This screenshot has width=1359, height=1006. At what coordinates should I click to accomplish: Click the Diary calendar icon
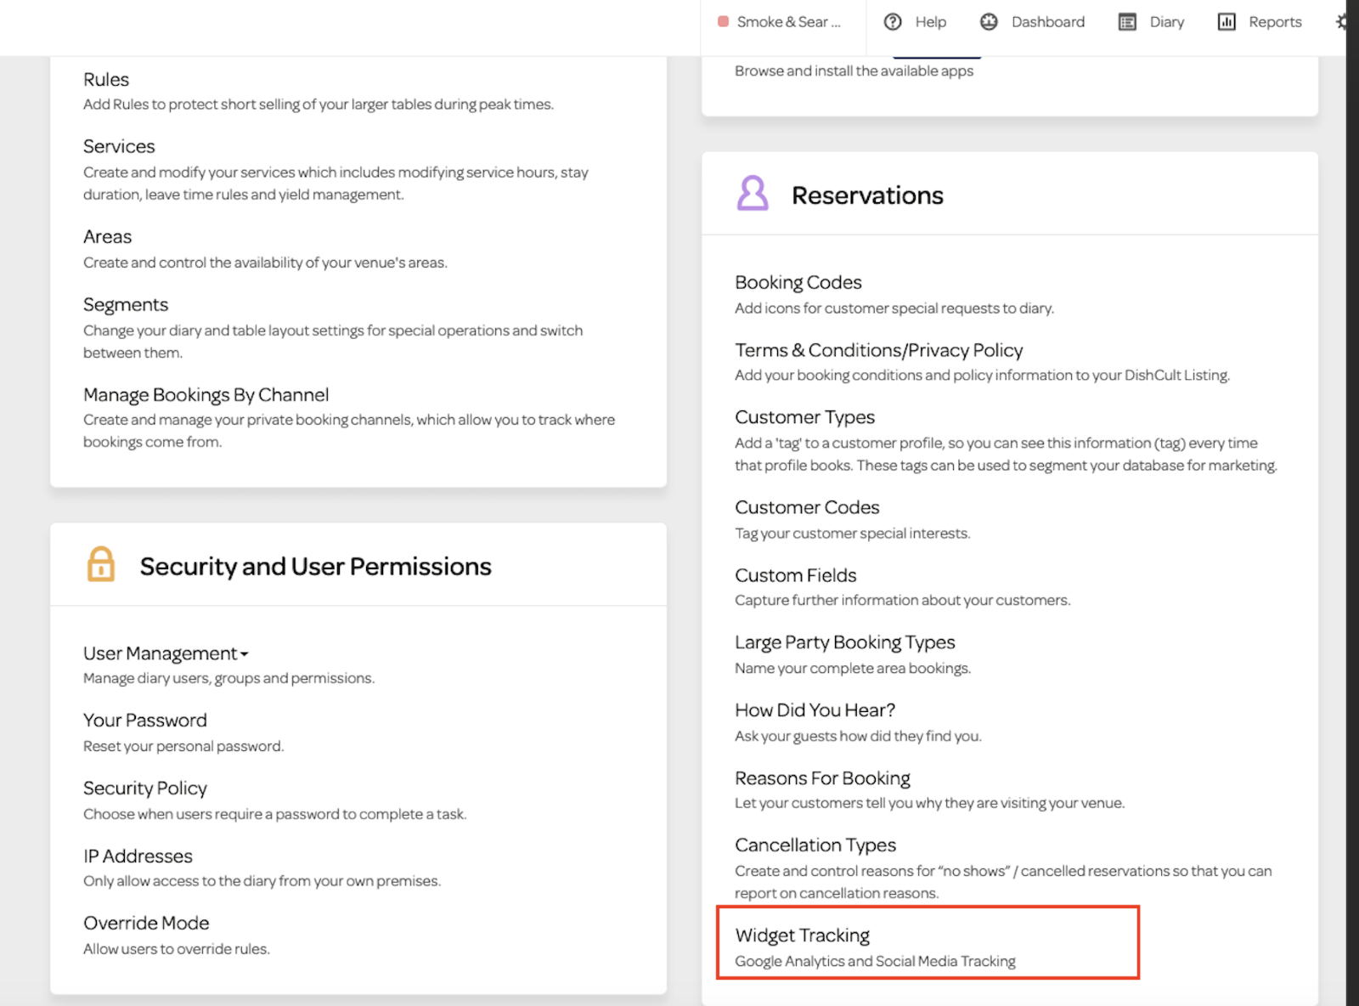pyautogui.click(x=1127, y=22)
